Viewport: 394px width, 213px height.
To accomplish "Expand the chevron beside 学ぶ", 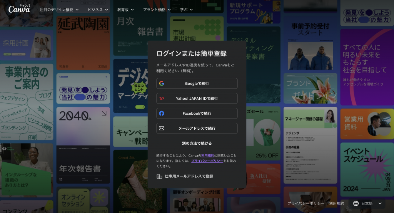I will point(191,10).
